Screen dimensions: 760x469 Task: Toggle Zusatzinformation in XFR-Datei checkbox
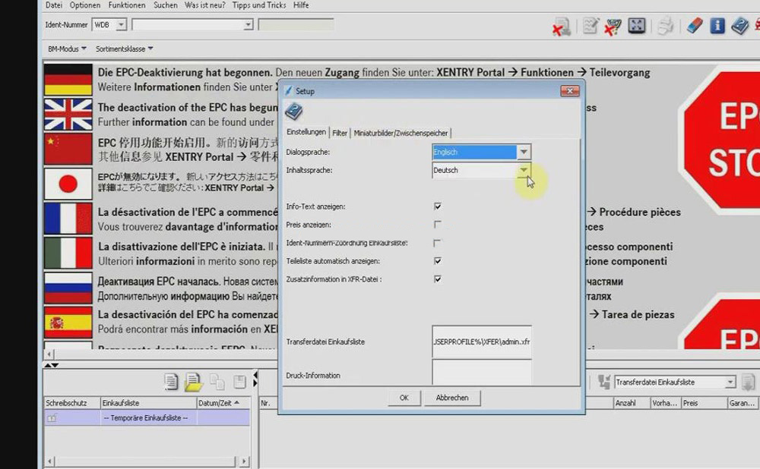438,279
